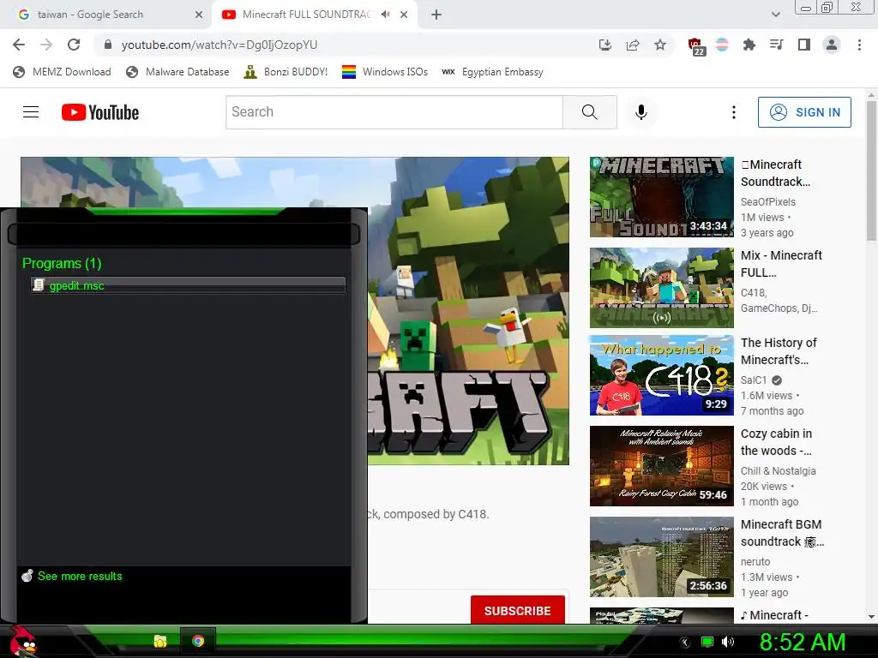878x658 pixels.
Task: Click the start menu search box
Action: point(183,234)
